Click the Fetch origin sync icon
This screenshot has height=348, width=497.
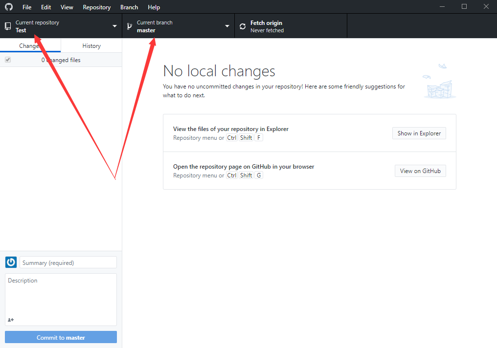(x=243, y=26)
